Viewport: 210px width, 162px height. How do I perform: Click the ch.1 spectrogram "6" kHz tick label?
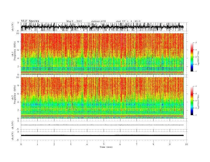click(x=18, y=50)
